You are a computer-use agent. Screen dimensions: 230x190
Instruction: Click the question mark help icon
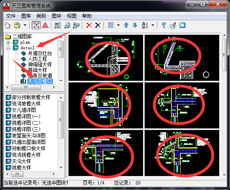(x=164, y=25)
